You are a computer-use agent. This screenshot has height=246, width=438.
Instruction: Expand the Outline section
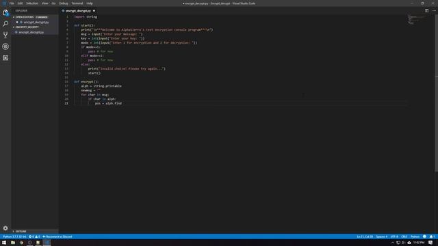coord(35,231)
